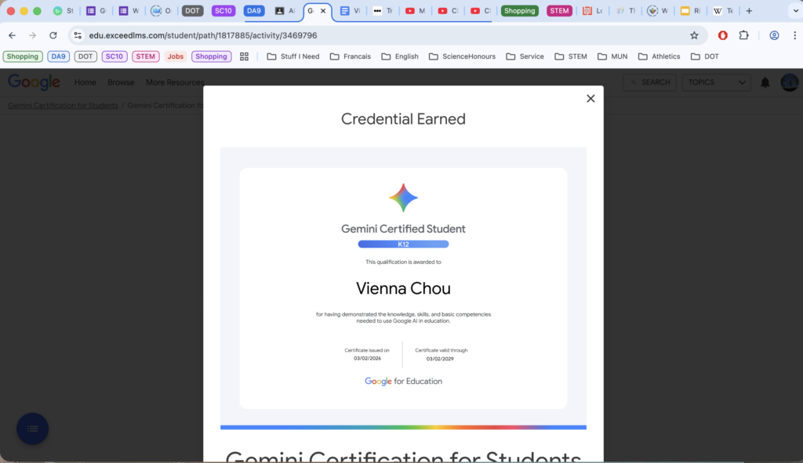Open the English bookmark folder
Viewport: 803px width, 463px height.
pyautogui.click(x=400, y=56)
